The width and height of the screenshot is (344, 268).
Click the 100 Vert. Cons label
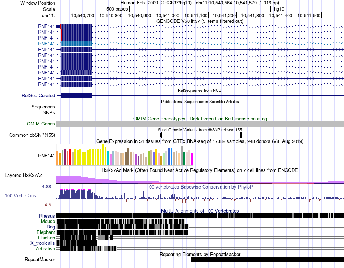[x=20, y=196]
